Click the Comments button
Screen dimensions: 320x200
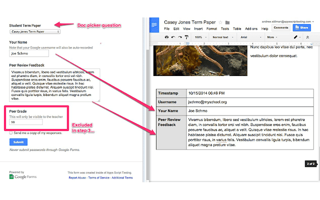coord(281,28)
